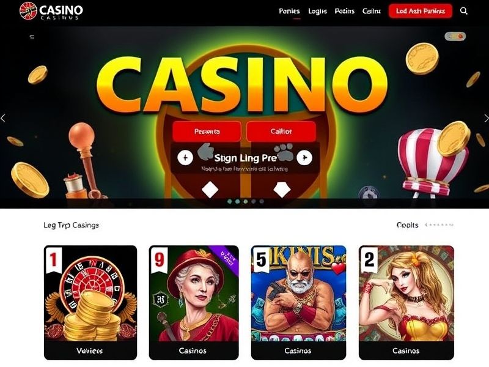This screenshot has width=489, height=367.
Task: Open the Logiis menu item
Action: 317,11
